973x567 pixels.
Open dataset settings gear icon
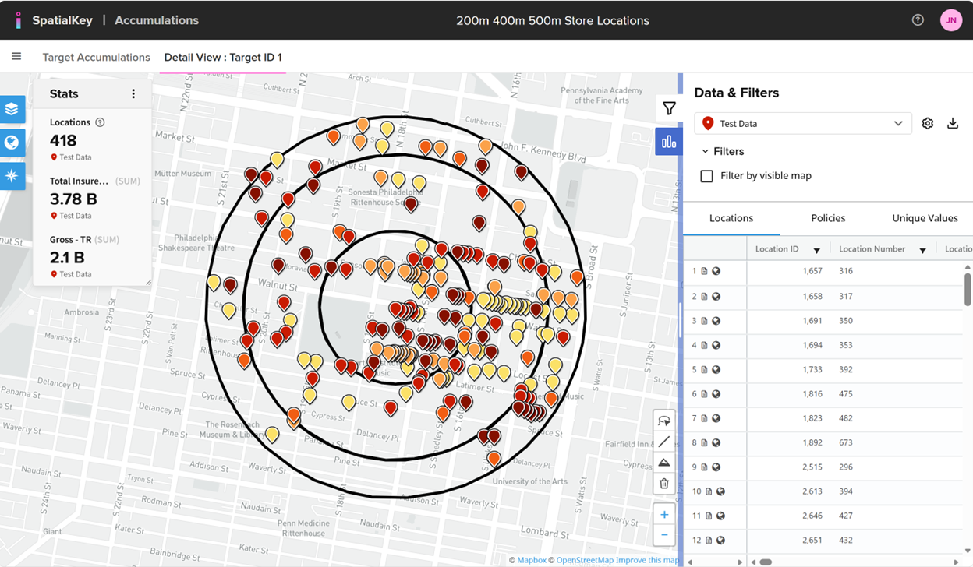(927, 123)
